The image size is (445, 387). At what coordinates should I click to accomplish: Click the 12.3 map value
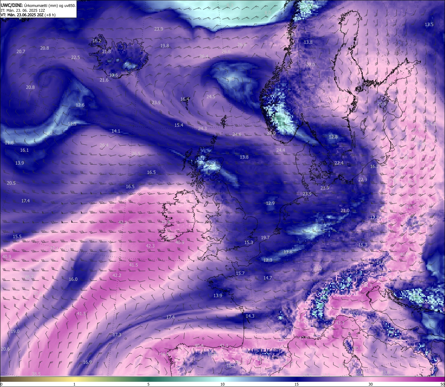click(268, 260)
